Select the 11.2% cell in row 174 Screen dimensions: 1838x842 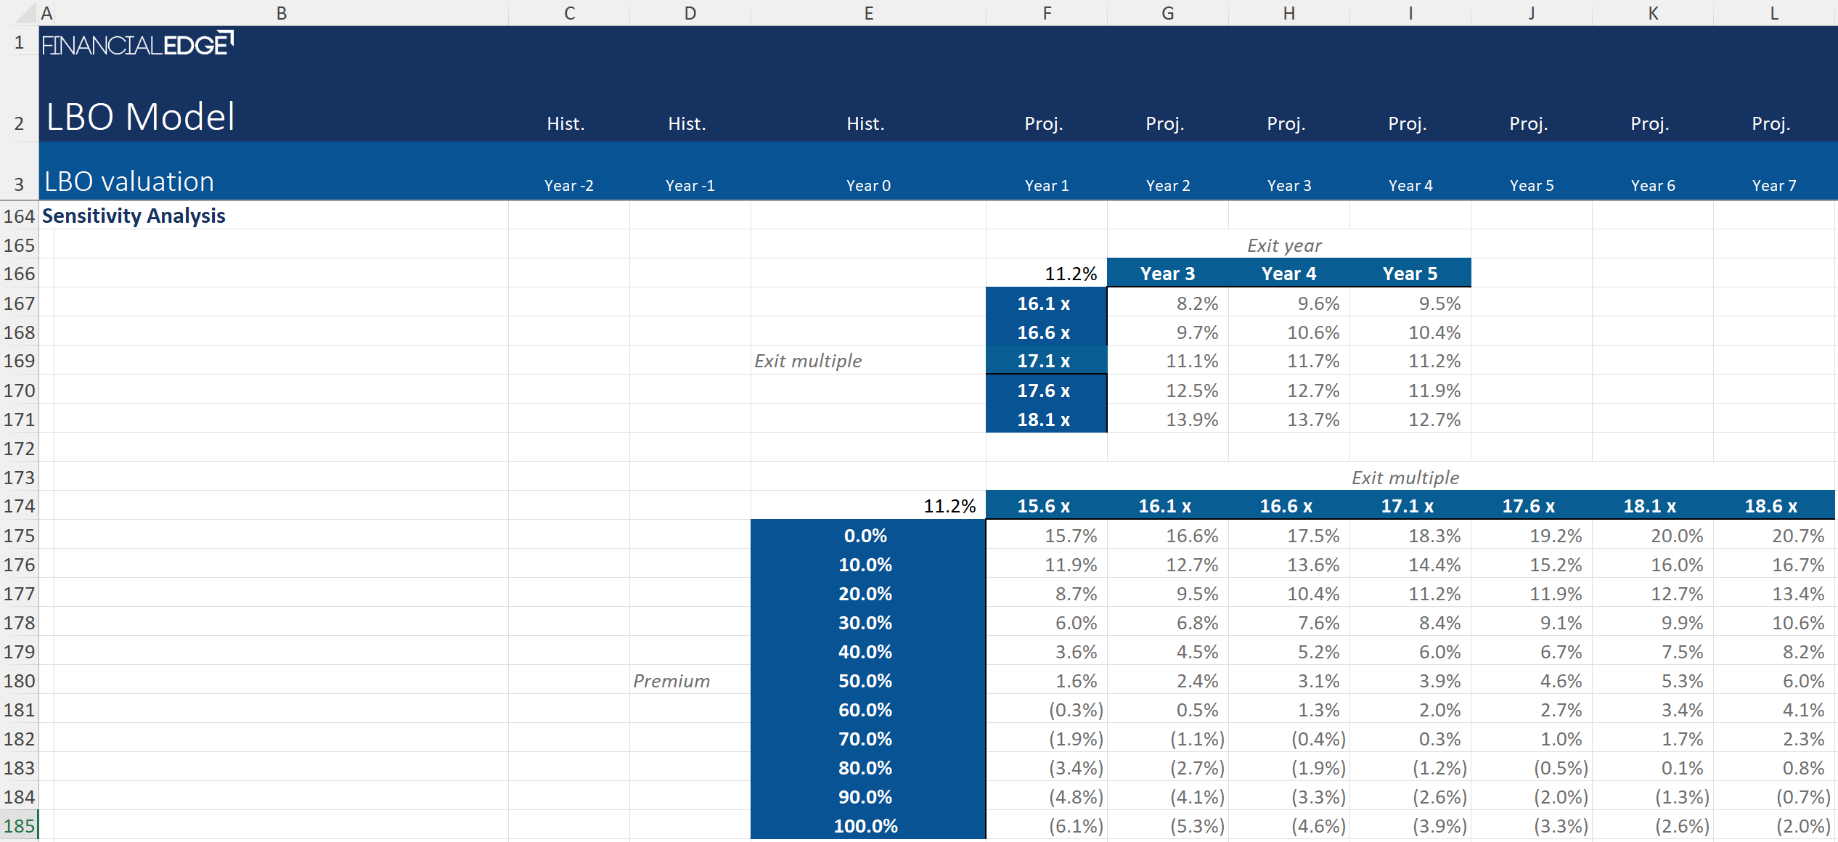(x=949, y=506)
